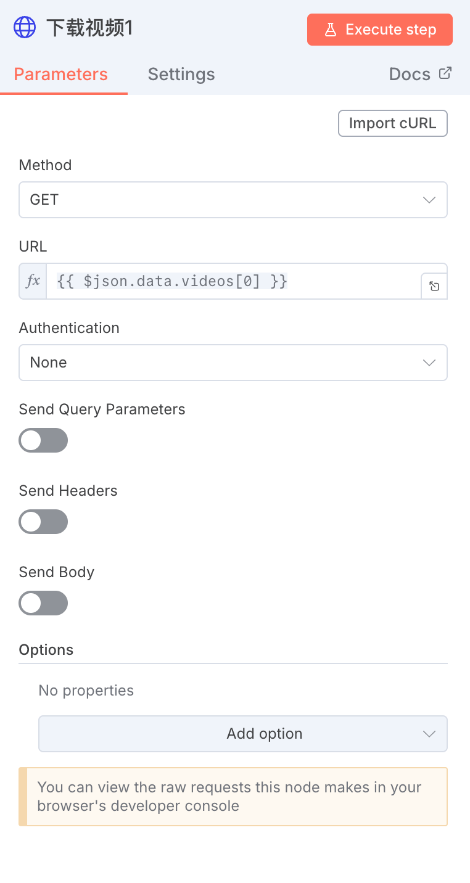Click the external link icon beside Docs

point(445,73)
